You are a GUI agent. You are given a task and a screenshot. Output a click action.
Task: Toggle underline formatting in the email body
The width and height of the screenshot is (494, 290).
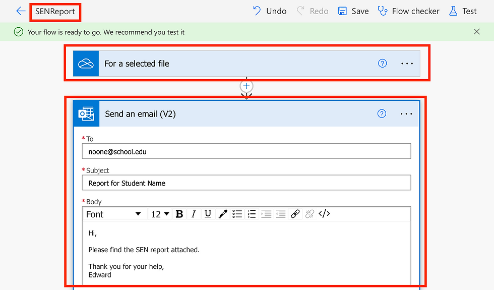(208, 214)
